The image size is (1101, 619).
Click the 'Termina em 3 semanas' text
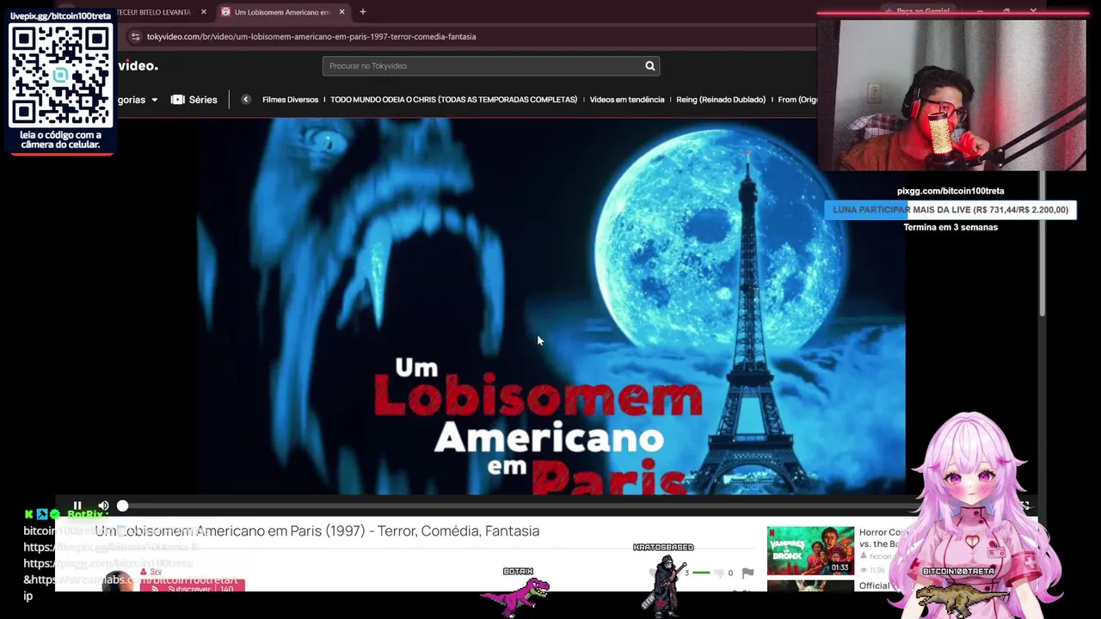950,227
